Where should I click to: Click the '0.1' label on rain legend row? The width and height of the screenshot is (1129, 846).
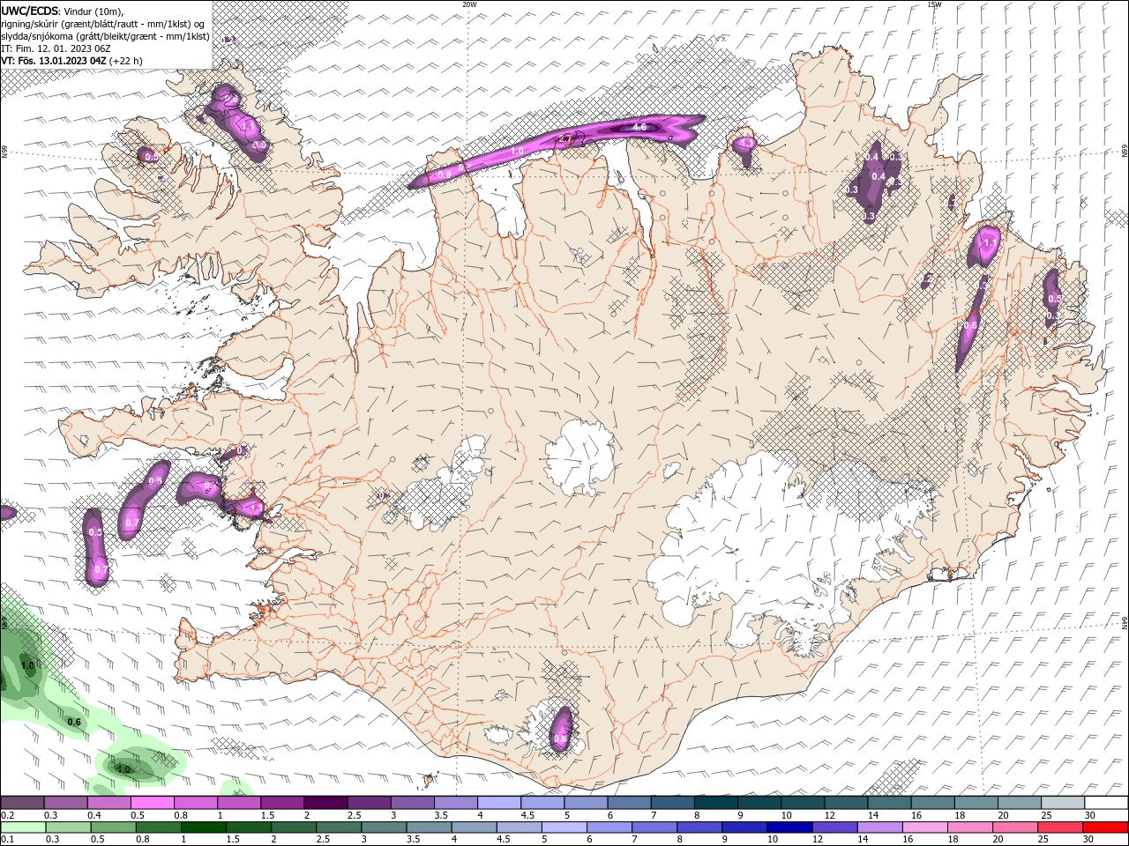tap(7, 840)
